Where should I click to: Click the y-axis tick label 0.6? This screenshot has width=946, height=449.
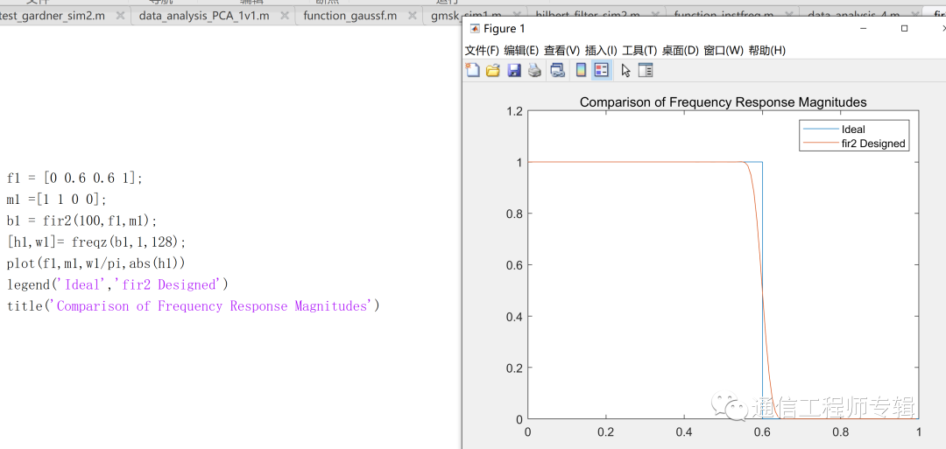[x=513, y=264]
